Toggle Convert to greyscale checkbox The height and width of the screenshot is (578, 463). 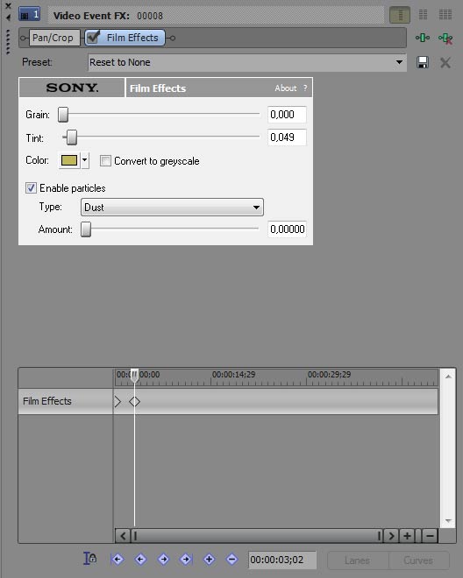coord(105,161)
